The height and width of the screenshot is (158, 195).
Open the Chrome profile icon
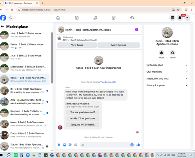click(186, 10)
